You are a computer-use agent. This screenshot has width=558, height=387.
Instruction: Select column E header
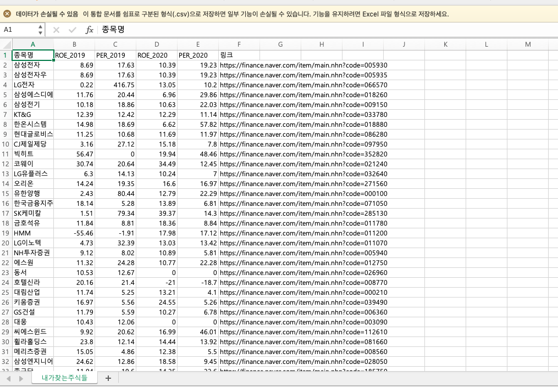pos(198,44)
